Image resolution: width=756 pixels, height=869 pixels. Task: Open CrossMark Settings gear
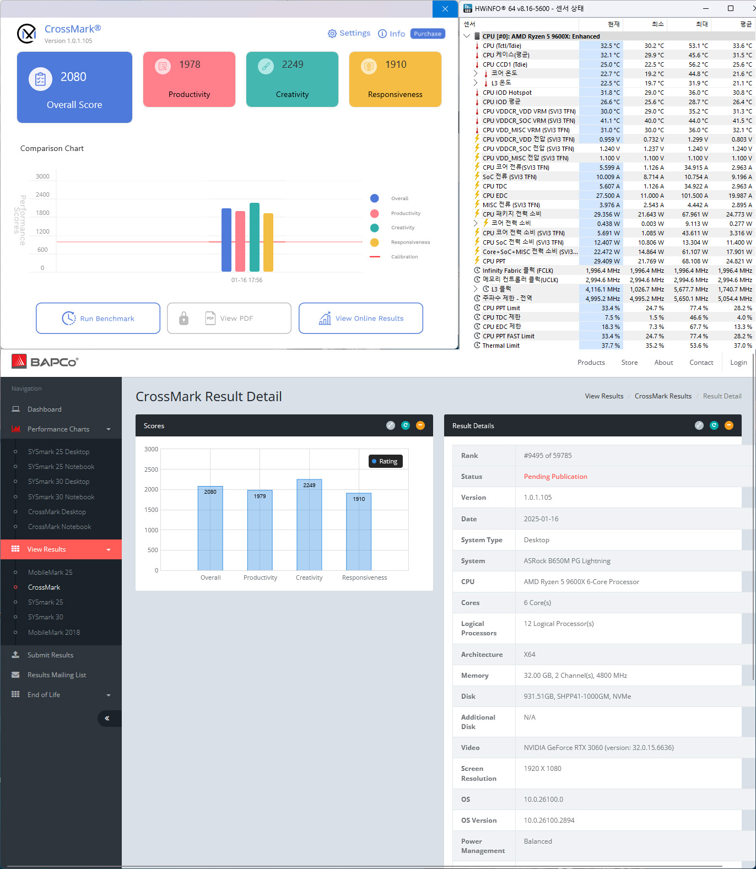point(332,34)
